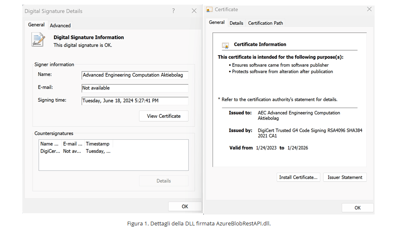Select General tab in Digital Signature Details
Viewport: 402px width, 233px height.
36,25
